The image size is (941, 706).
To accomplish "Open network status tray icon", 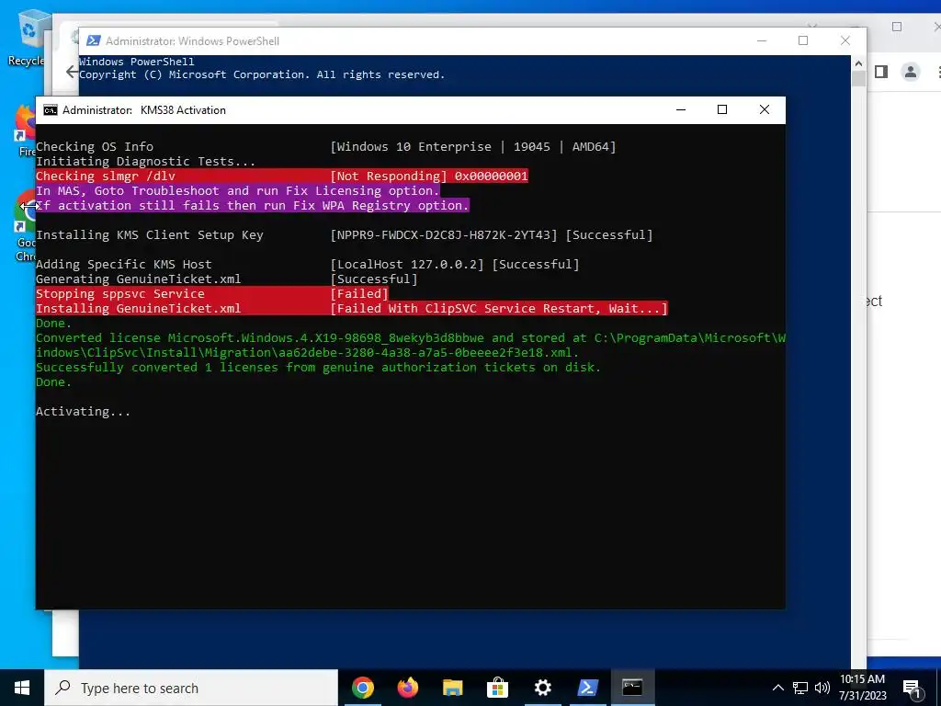I will (800, 688).
